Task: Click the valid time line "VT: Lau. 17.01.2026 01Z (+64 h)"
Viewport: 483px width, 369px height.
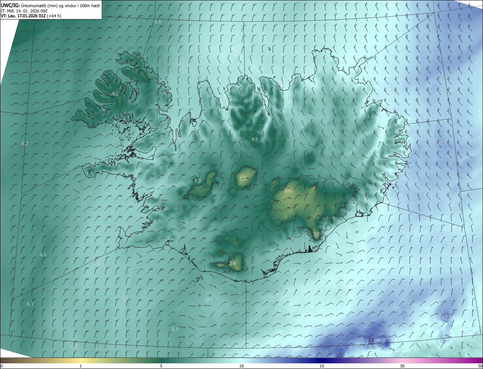Action: (x=31, y=16)
